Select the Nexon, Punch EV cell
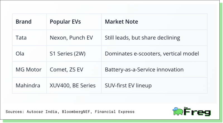223x123 pixels. coord(74,38)
